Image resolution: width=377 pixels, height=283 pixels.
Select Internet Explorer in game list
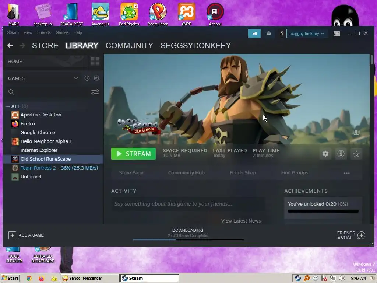53,150
